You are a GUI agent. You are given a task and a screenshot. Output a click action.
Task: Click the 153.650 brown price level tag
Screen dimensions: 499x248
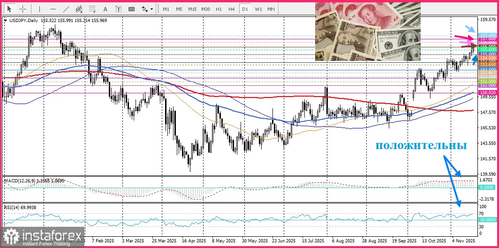coord(487,64)
